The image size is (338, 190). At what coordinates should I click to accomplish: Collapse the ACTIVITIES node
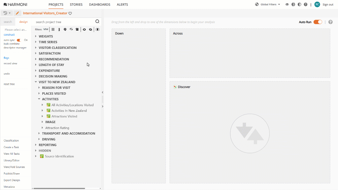[39, 99]
